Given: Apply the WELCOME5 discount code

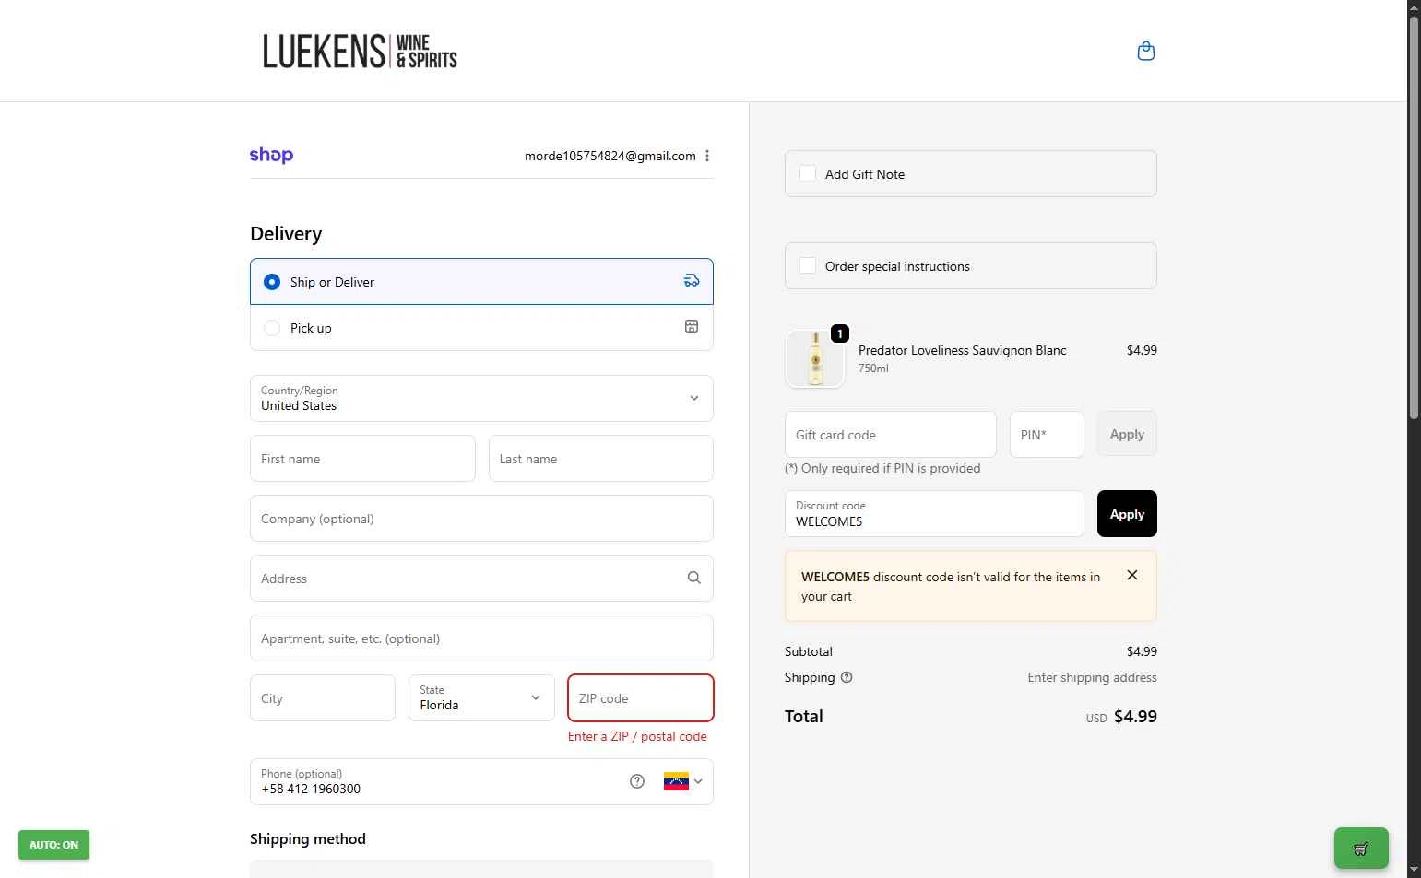Looking at the screenshot, I should click(x=1127, y=514).
